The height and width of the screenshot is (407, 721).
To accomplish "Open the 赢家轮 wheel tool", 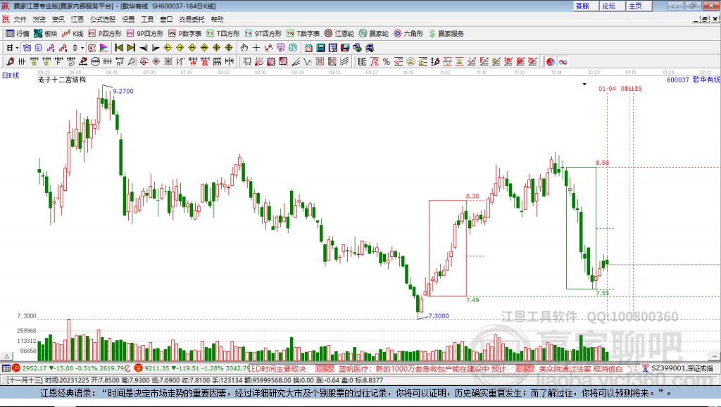I will [374, 34].
